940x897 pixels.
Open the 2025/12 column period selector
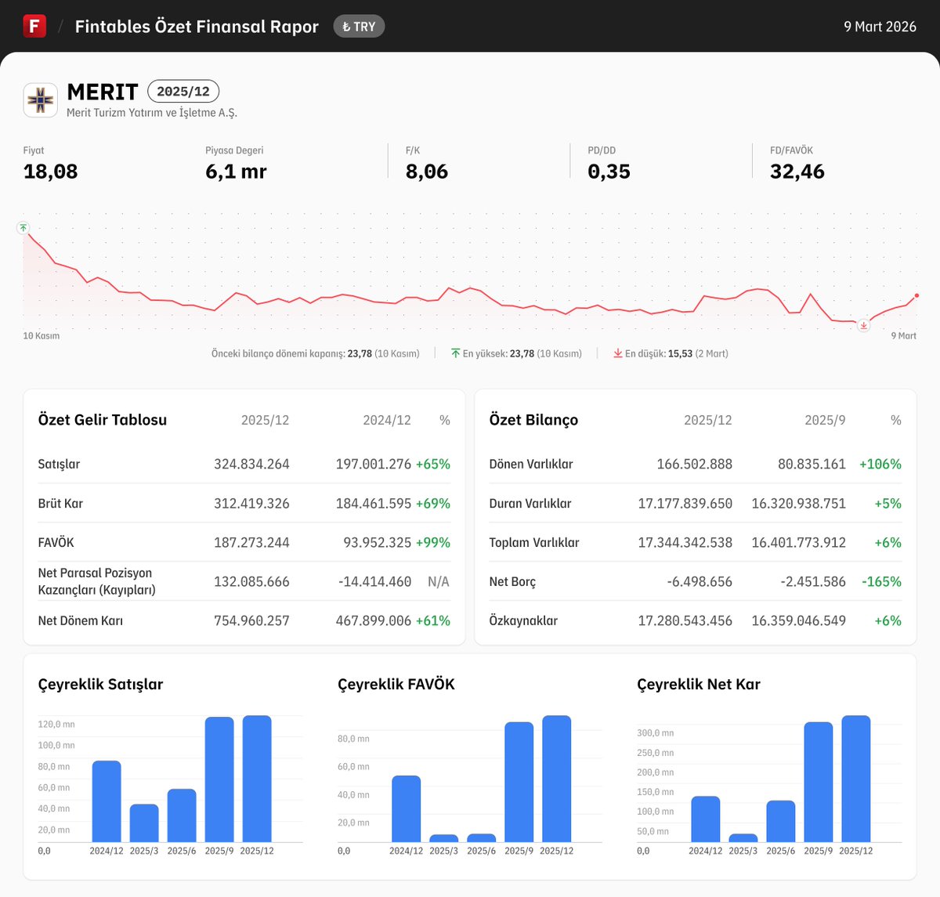coord(265,420)
